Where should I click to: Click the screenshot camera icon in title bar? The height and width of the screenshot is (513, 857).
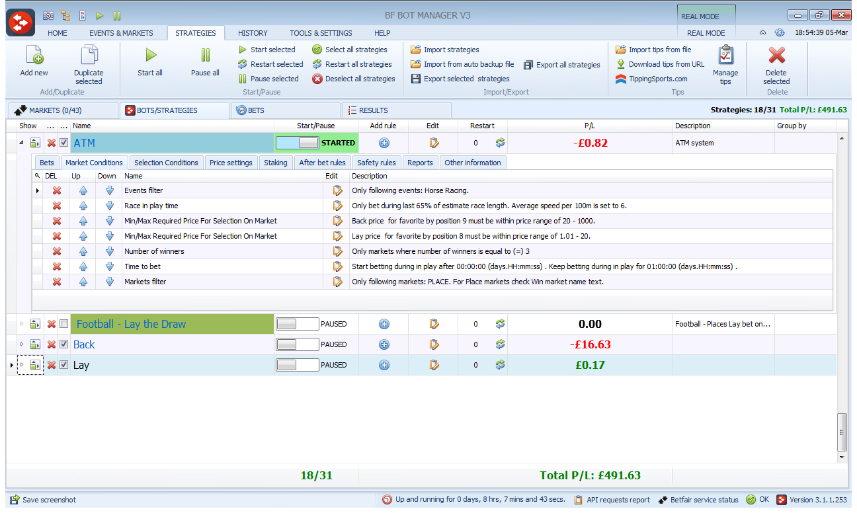[x=48, y=15]
